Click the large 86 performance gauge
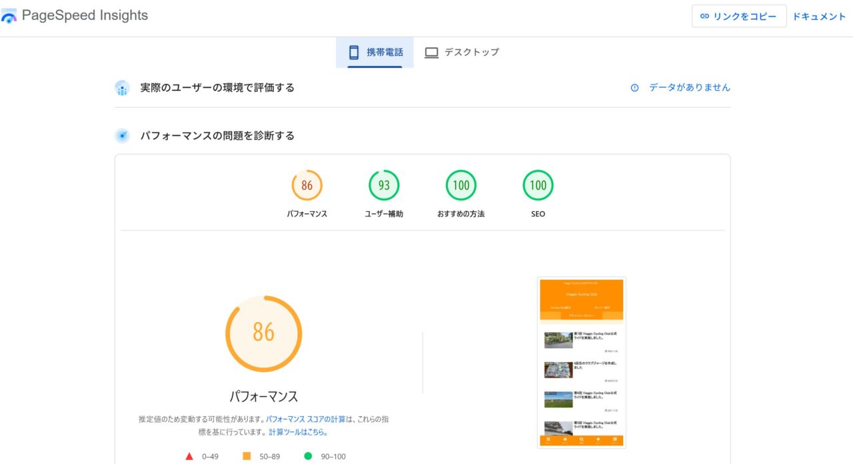853x464 pixels. [x=263, y=334]
